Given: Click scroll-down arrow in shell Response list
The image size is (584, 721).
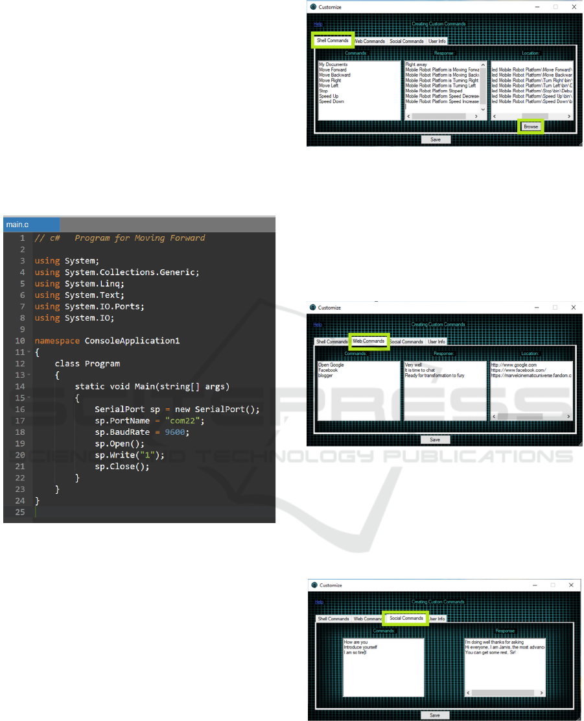Looking at the screenshot, I should (x=483, y=110).
